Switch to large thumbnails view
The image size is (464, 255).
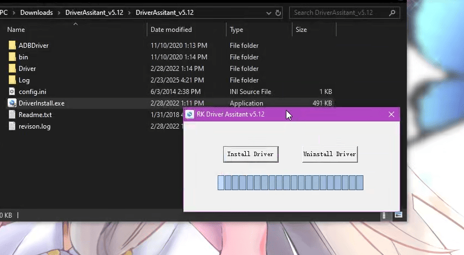(x=399, y=215)
